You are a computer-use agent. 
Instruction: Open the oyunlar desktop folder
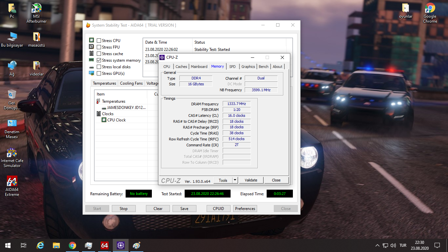pyautogui.click(x=405, y=10)
